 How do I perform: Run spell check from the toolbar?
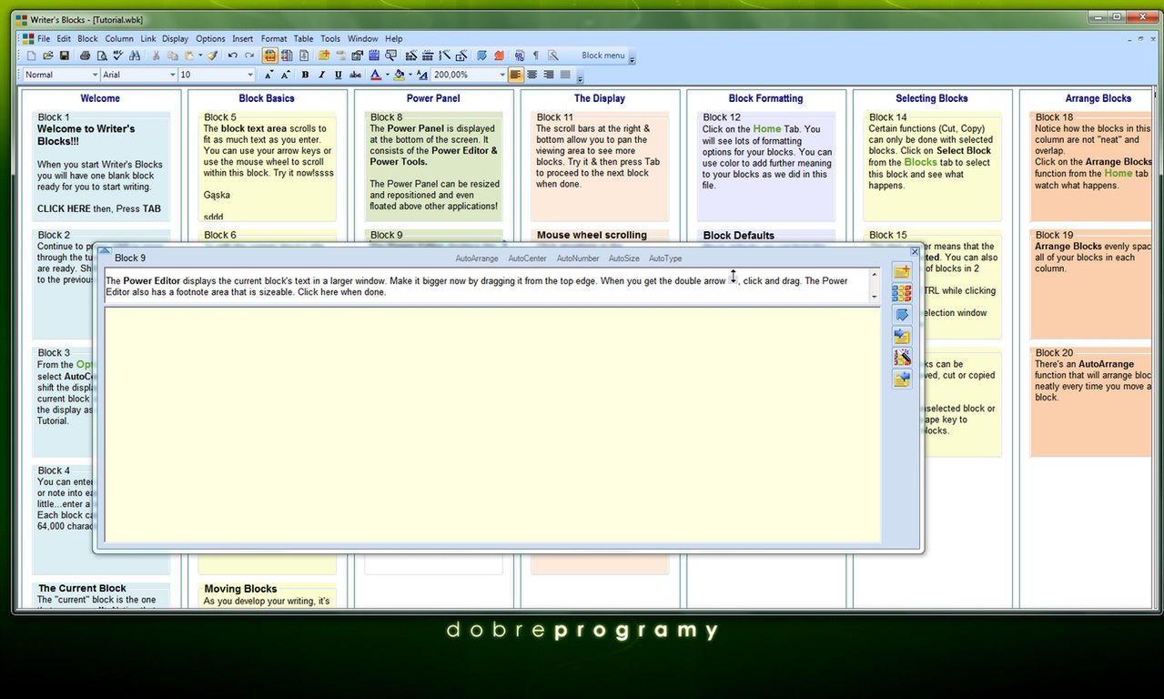click(x=117, y=56)
